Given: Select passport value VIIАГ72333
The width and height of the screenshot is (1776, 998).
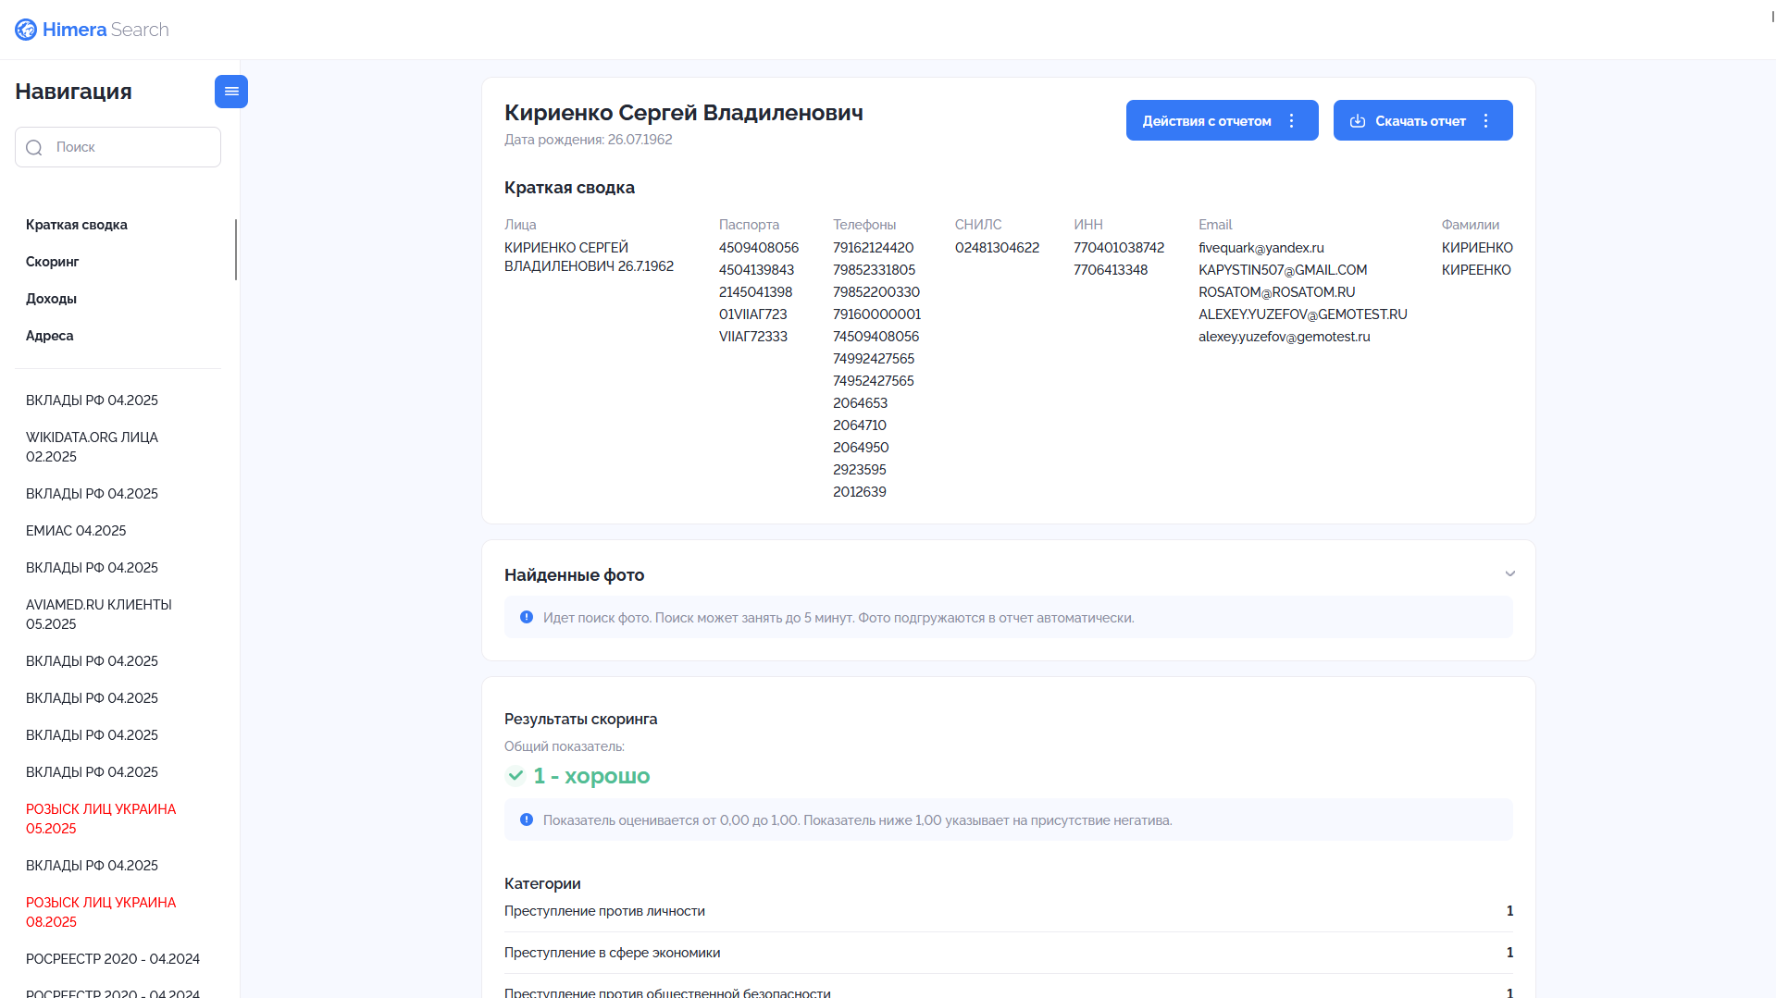Looking at the screenshot, I should click(753, 337).
